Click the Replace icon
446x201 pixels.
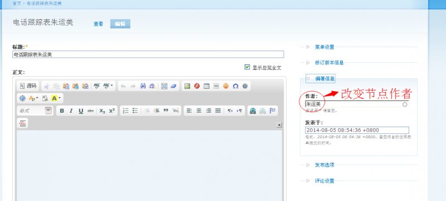click(152, 86)
